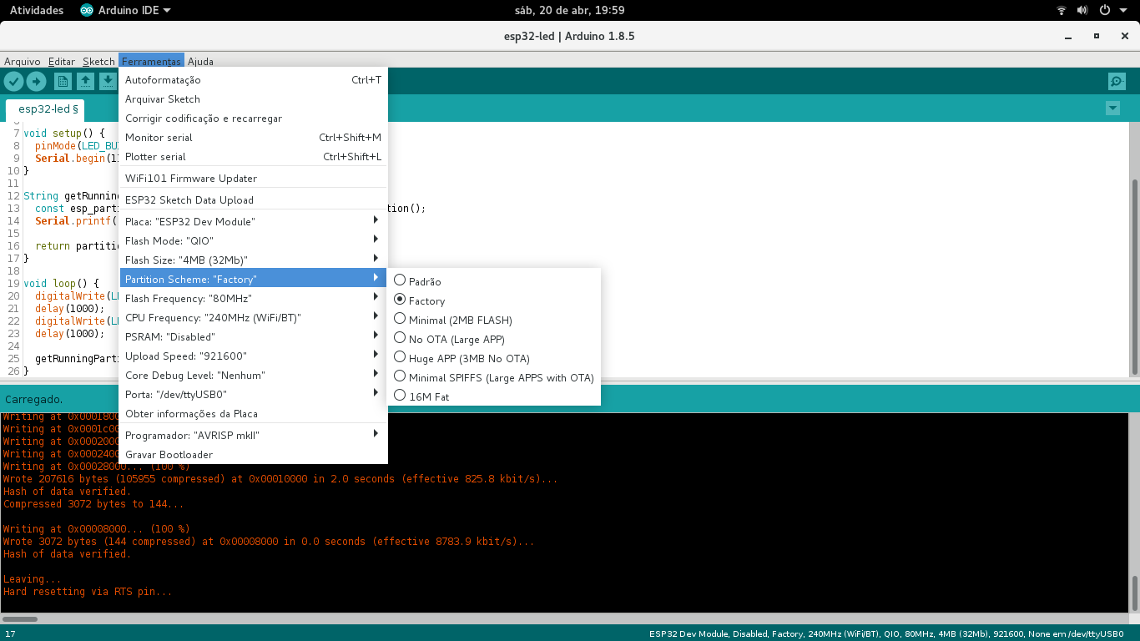Viewport: 1140px width, 641px height.
Task: Launch WiFi101 Firmware Updater
Action: pyautogui.click(x=254, y=179)
